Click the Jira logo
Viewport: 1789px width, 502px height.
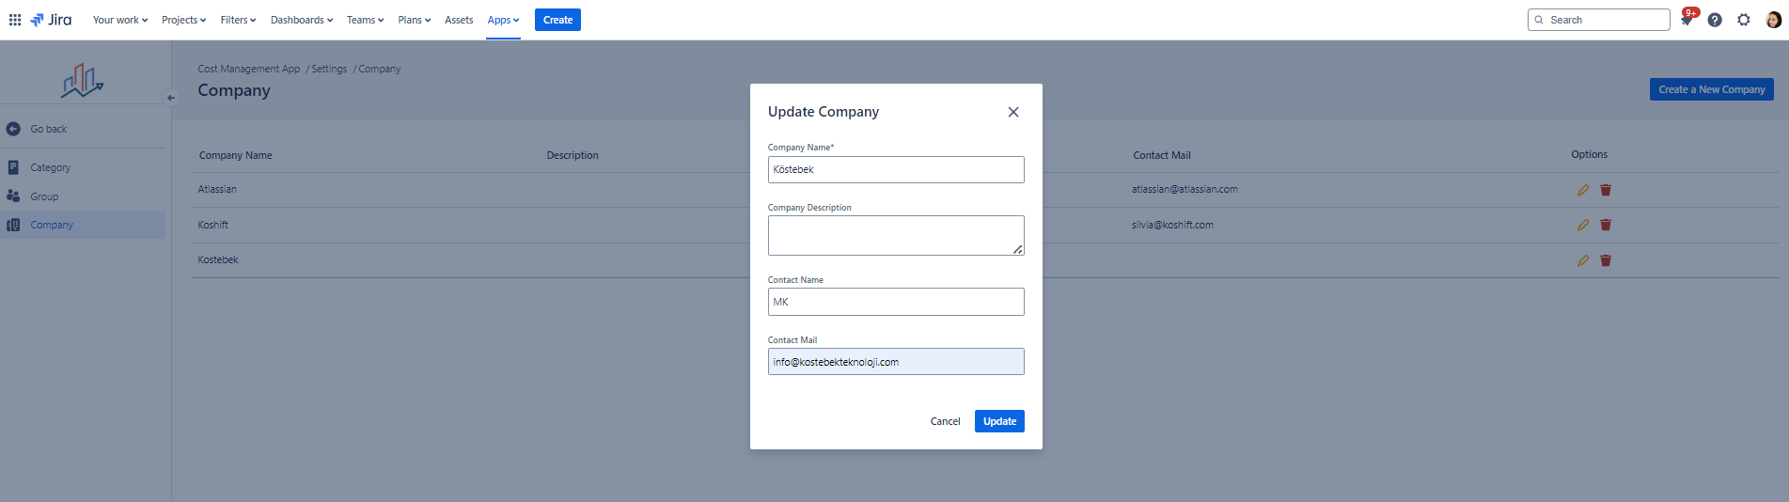pyautogui.click(x=51, y=20)
